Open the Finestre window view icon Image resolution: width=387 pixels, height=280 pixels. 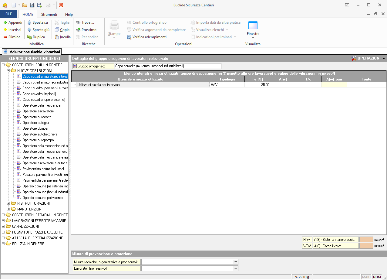pos(253,26)
